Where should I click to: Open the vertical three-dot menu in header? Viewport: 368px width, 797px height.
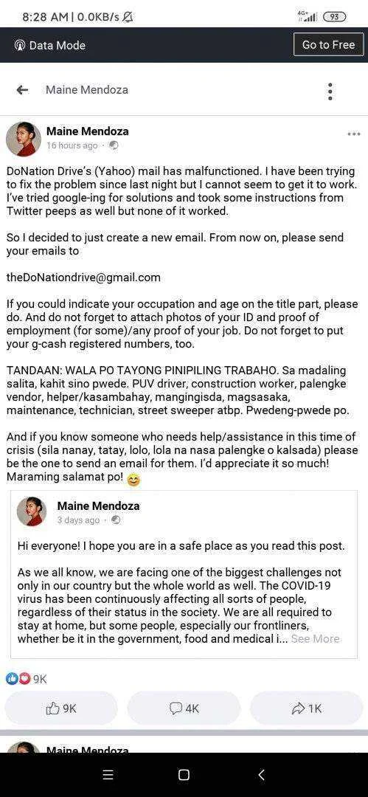point(330,92)
